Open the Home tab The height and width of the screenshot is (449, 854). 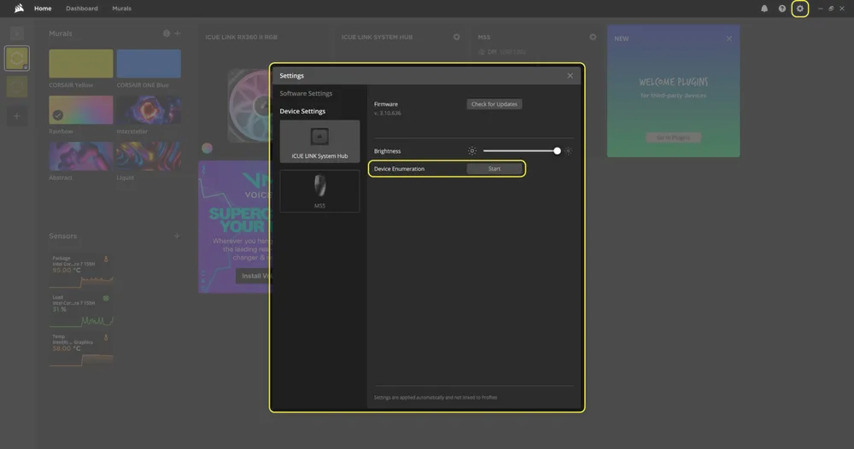pyautogui.click(x=43, y=9)
